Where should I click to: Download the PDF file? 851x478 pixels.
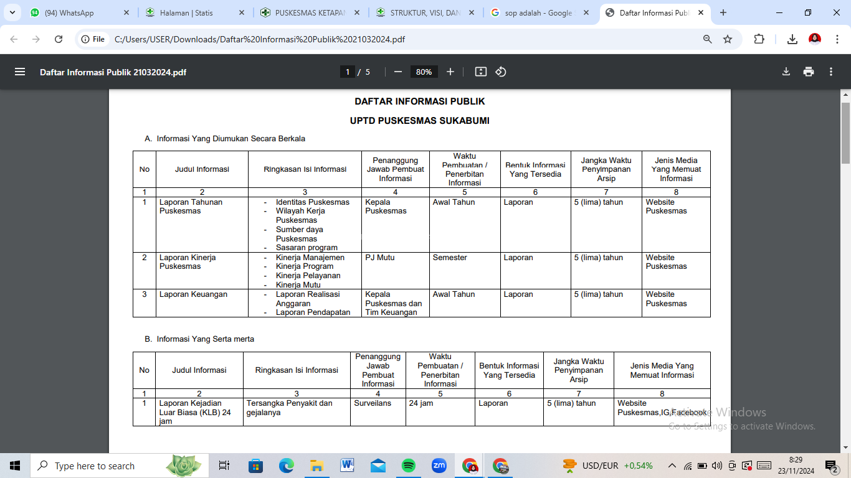point(786,72)
